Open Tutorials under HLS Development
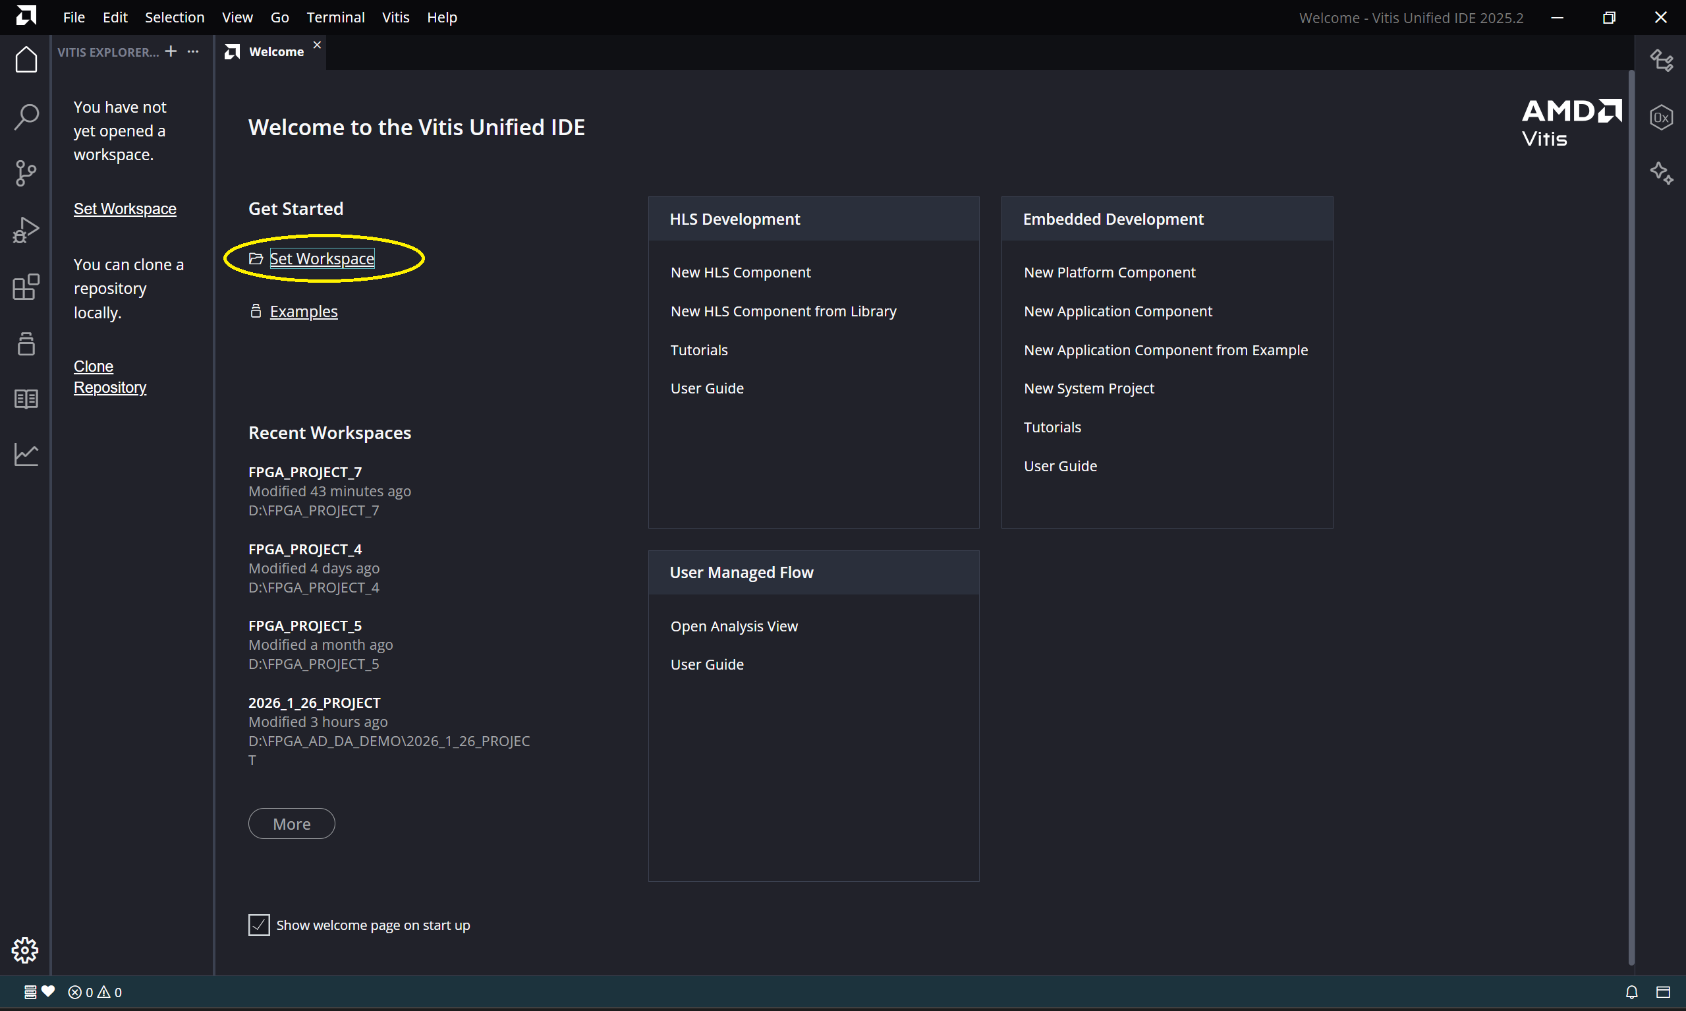The image size is (1686, 1011). [699, 350]
